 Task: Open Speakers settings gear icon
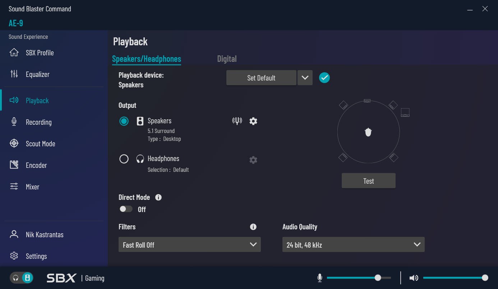pos(253,121)
